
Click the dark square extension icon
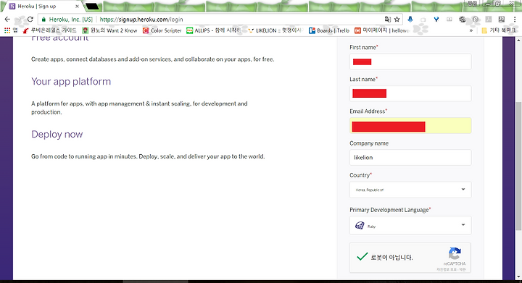pos(502,20)
